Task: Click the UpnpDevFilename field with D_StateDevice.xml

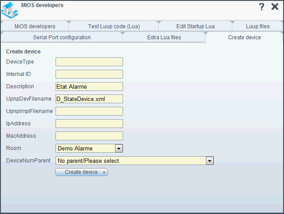Action: pos(89,99)
